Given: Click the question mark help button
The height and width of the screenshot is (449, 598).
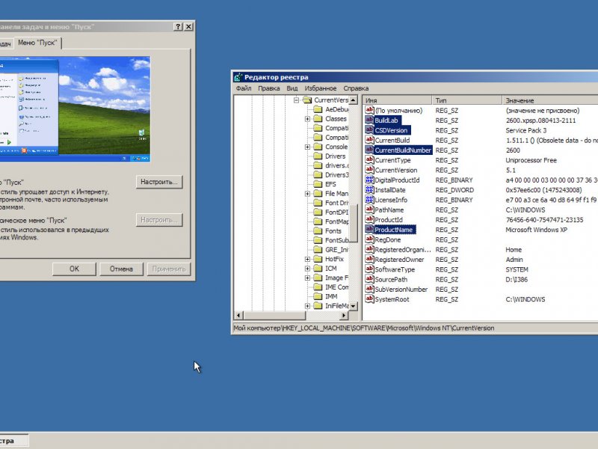Looking at the screenshot, I should click(x=178, y=27).
